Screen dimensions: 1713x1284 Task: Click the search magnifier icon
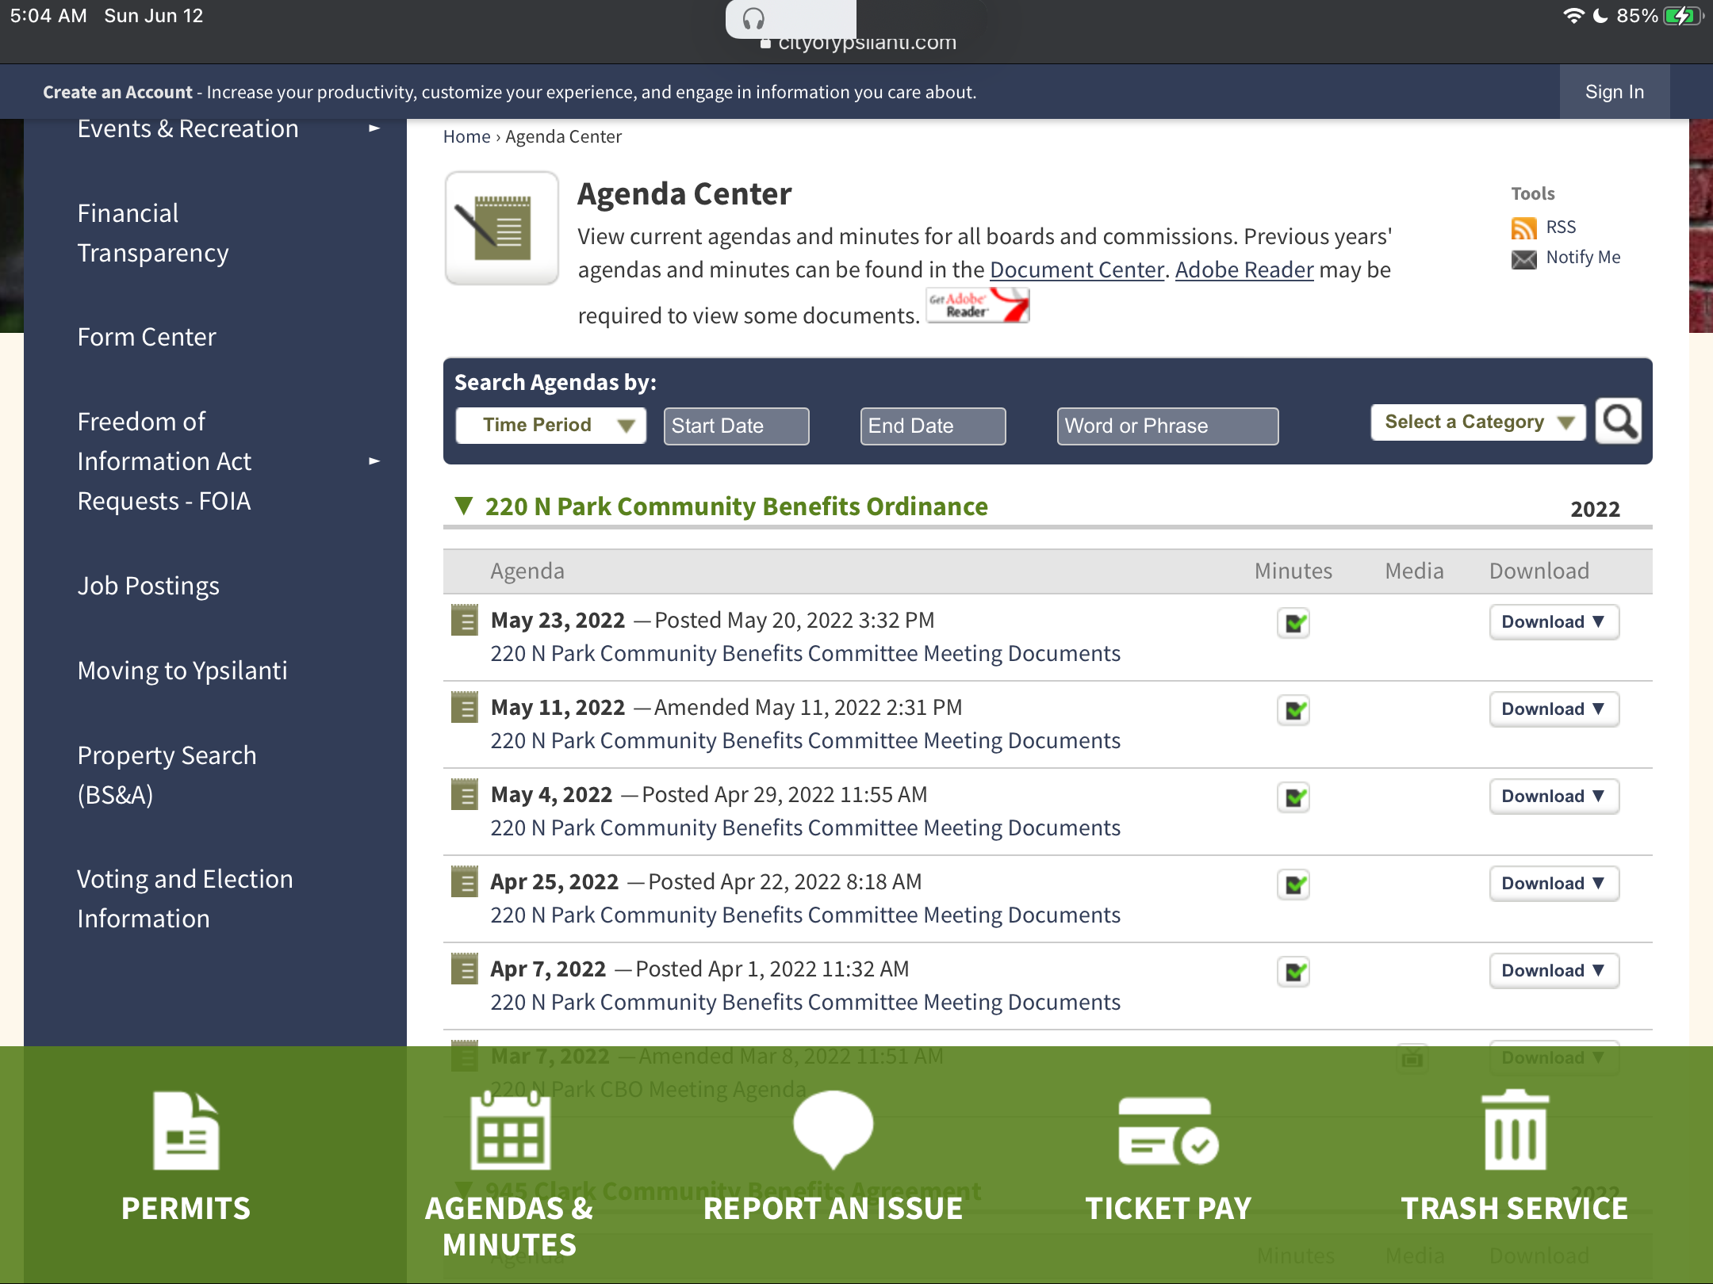click(1618, 422)
